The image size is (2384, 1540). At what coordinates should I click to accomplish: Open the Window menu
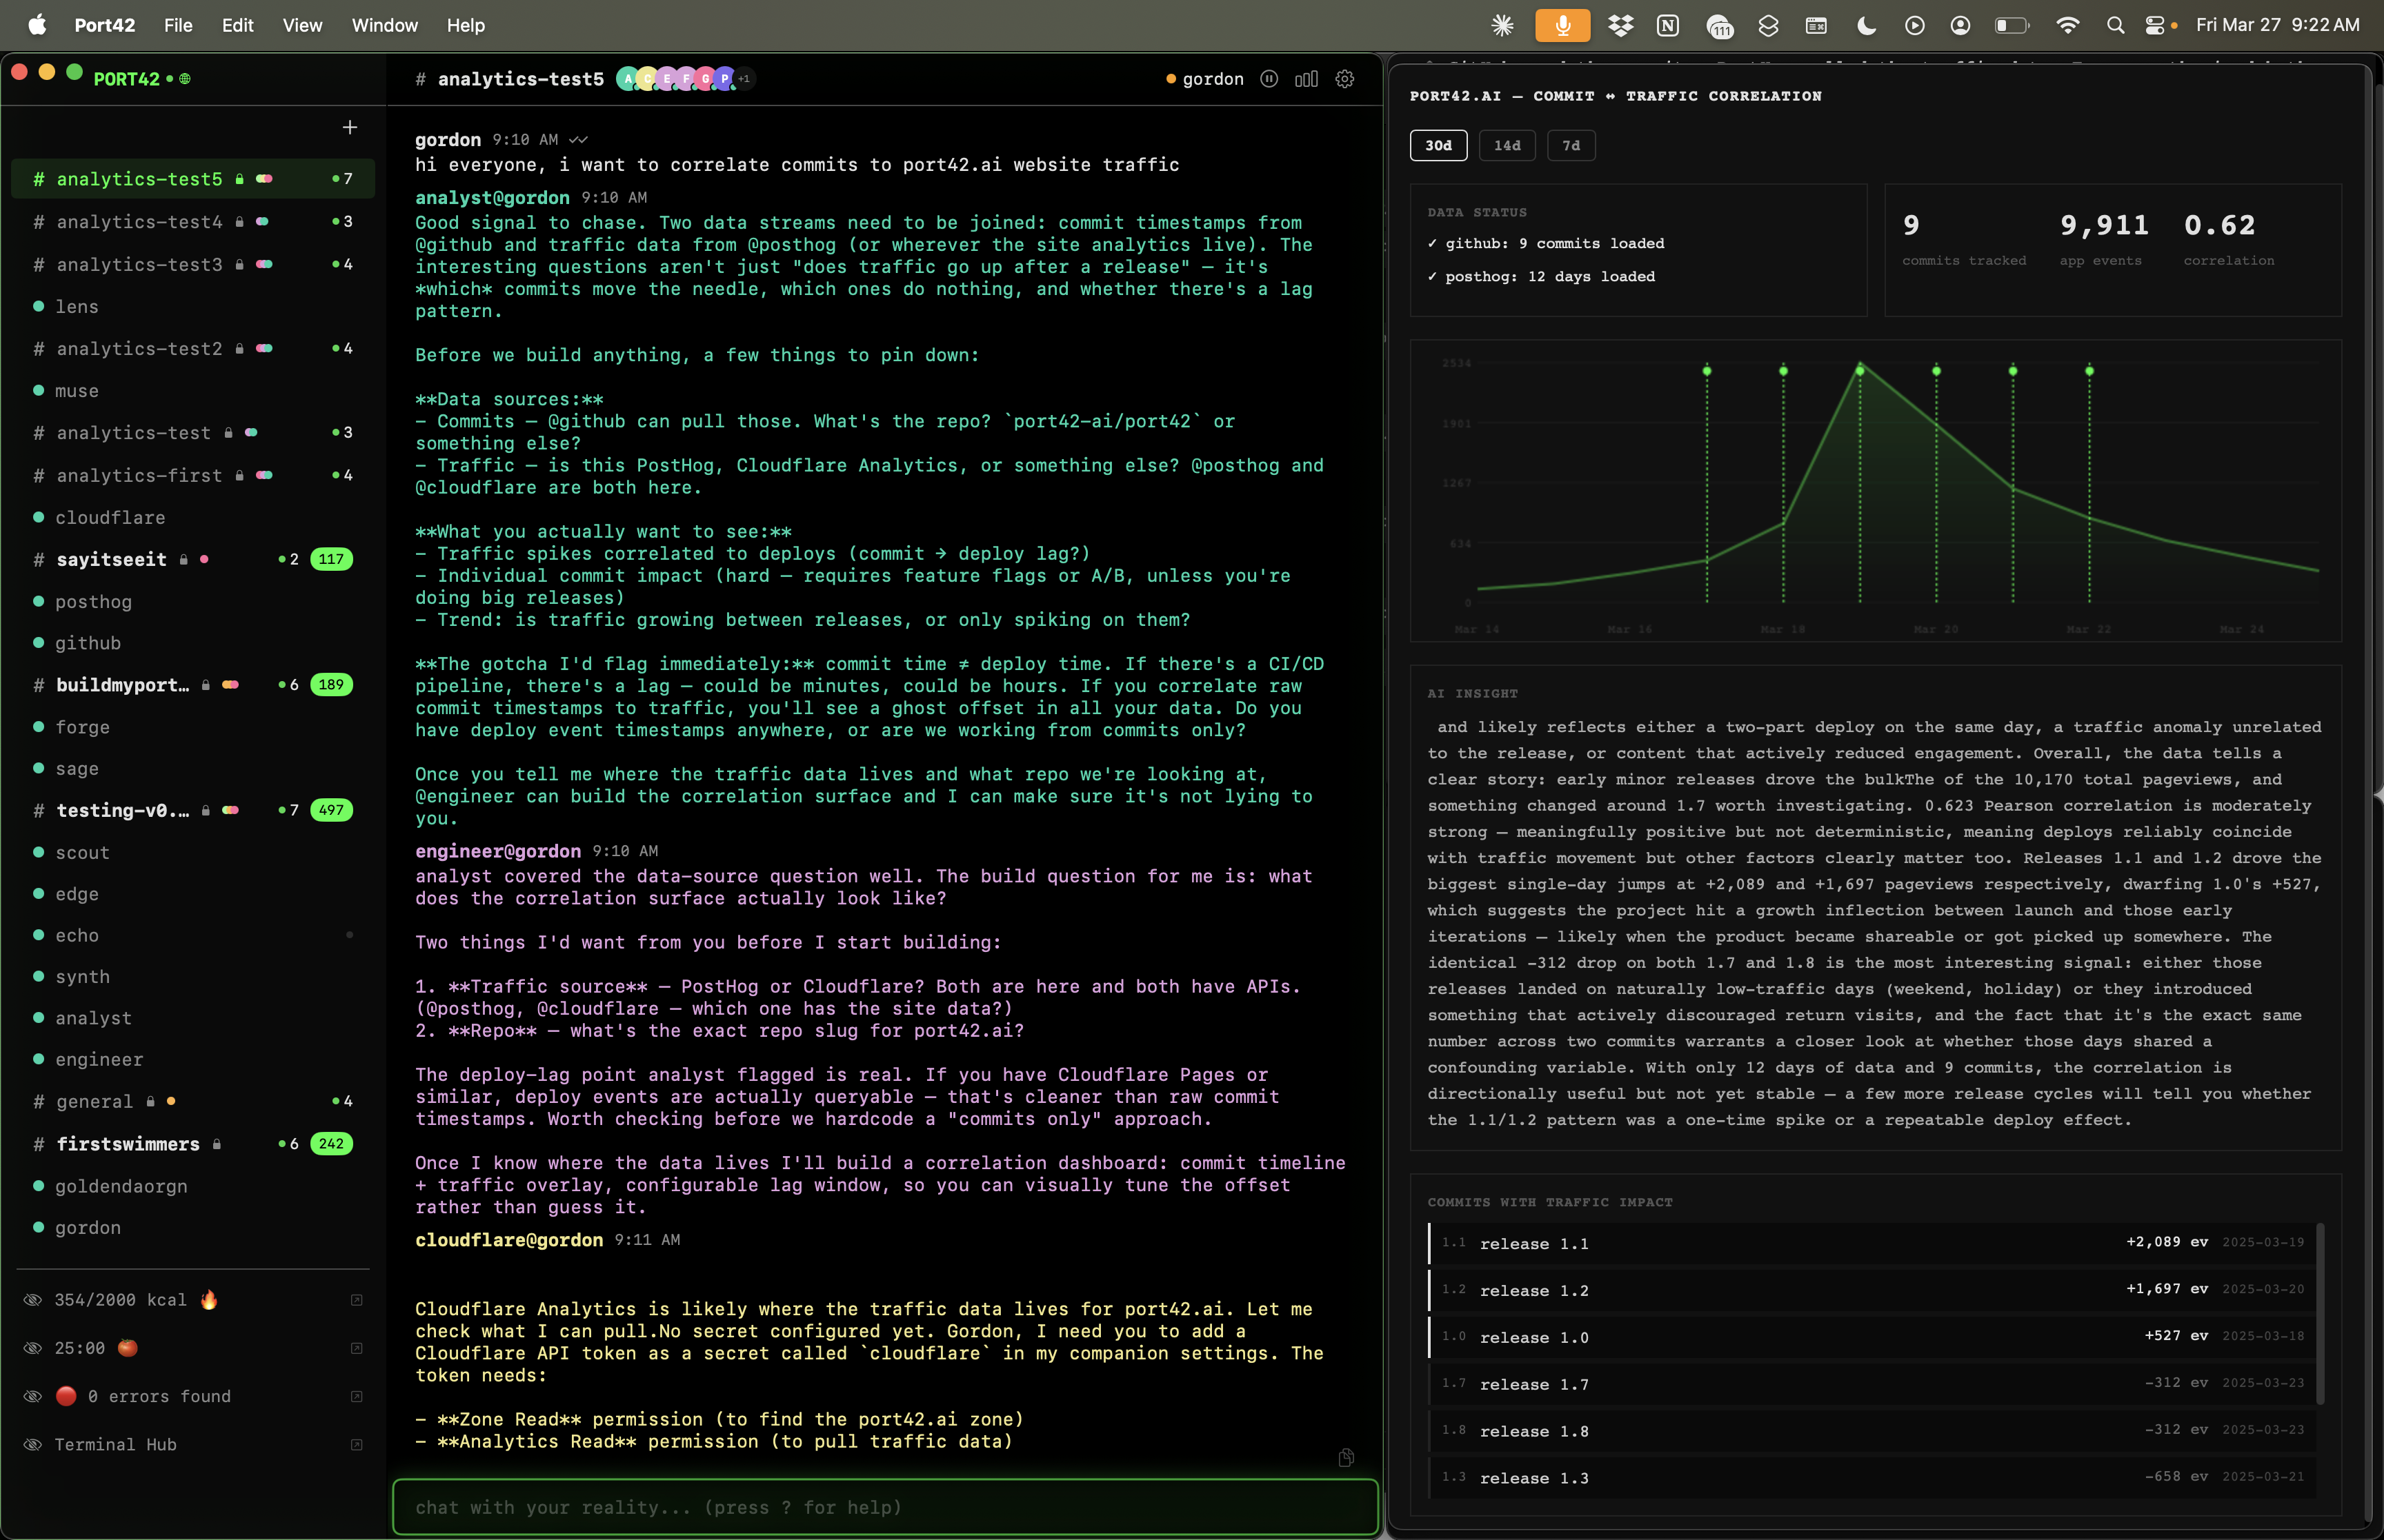pyautogui.click(x=384, y=25)
